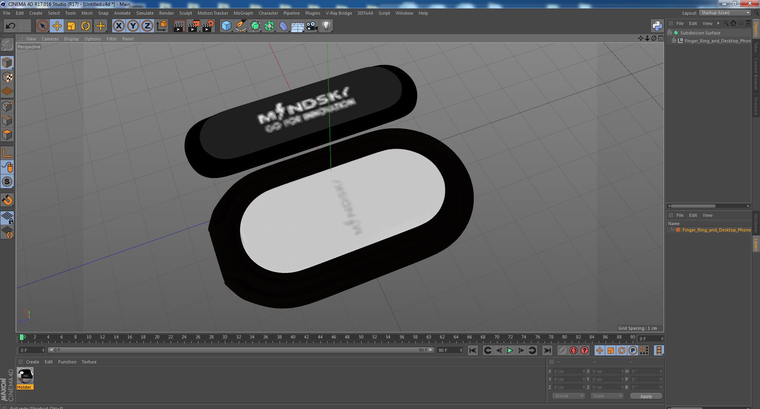Open viewport Display menu
This screenshot has height=409, width=760.
coord(71,39)
